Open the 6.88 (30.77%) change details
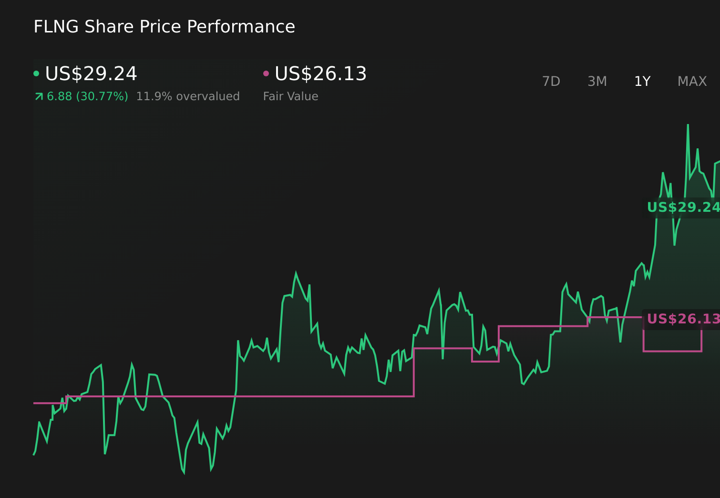The height and width of the screenshot is (498, 720). click(87, 96)
